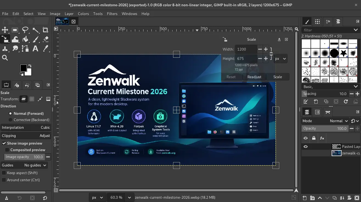
Task: Select the Bucket Fill tool
Action: (x=25, y=39)
